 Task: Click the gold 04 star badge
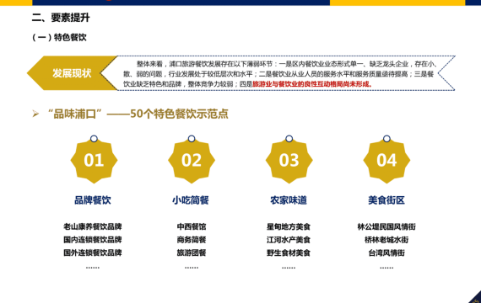[386, 161]
